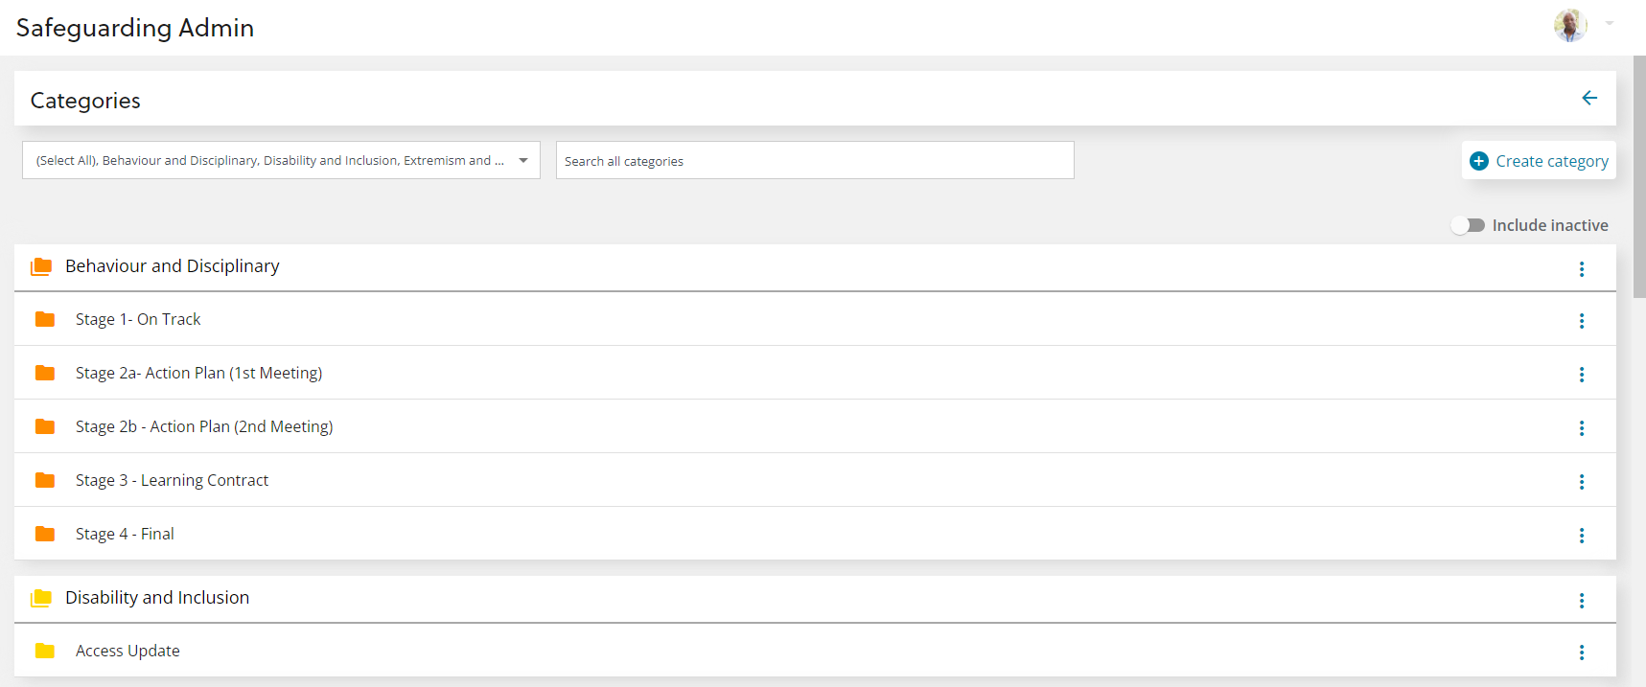Select the Stage 3 - Learning Contract link
The height and width of the screenshot is (687, 1646).
[x=172, y=480]
